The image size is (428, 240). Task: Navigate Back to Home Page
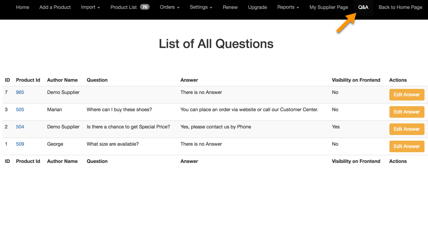click(400, 7)
